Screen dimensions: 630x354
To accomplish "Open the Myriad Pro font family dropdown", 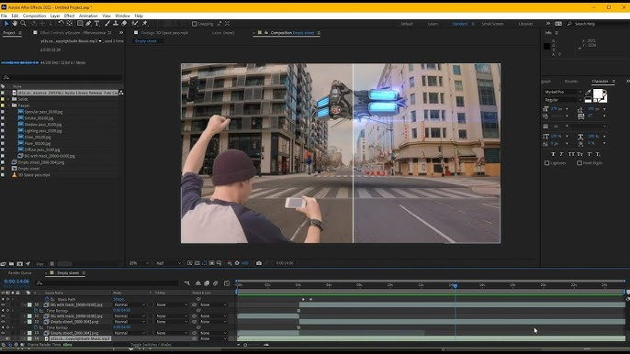I will point(562,92).
